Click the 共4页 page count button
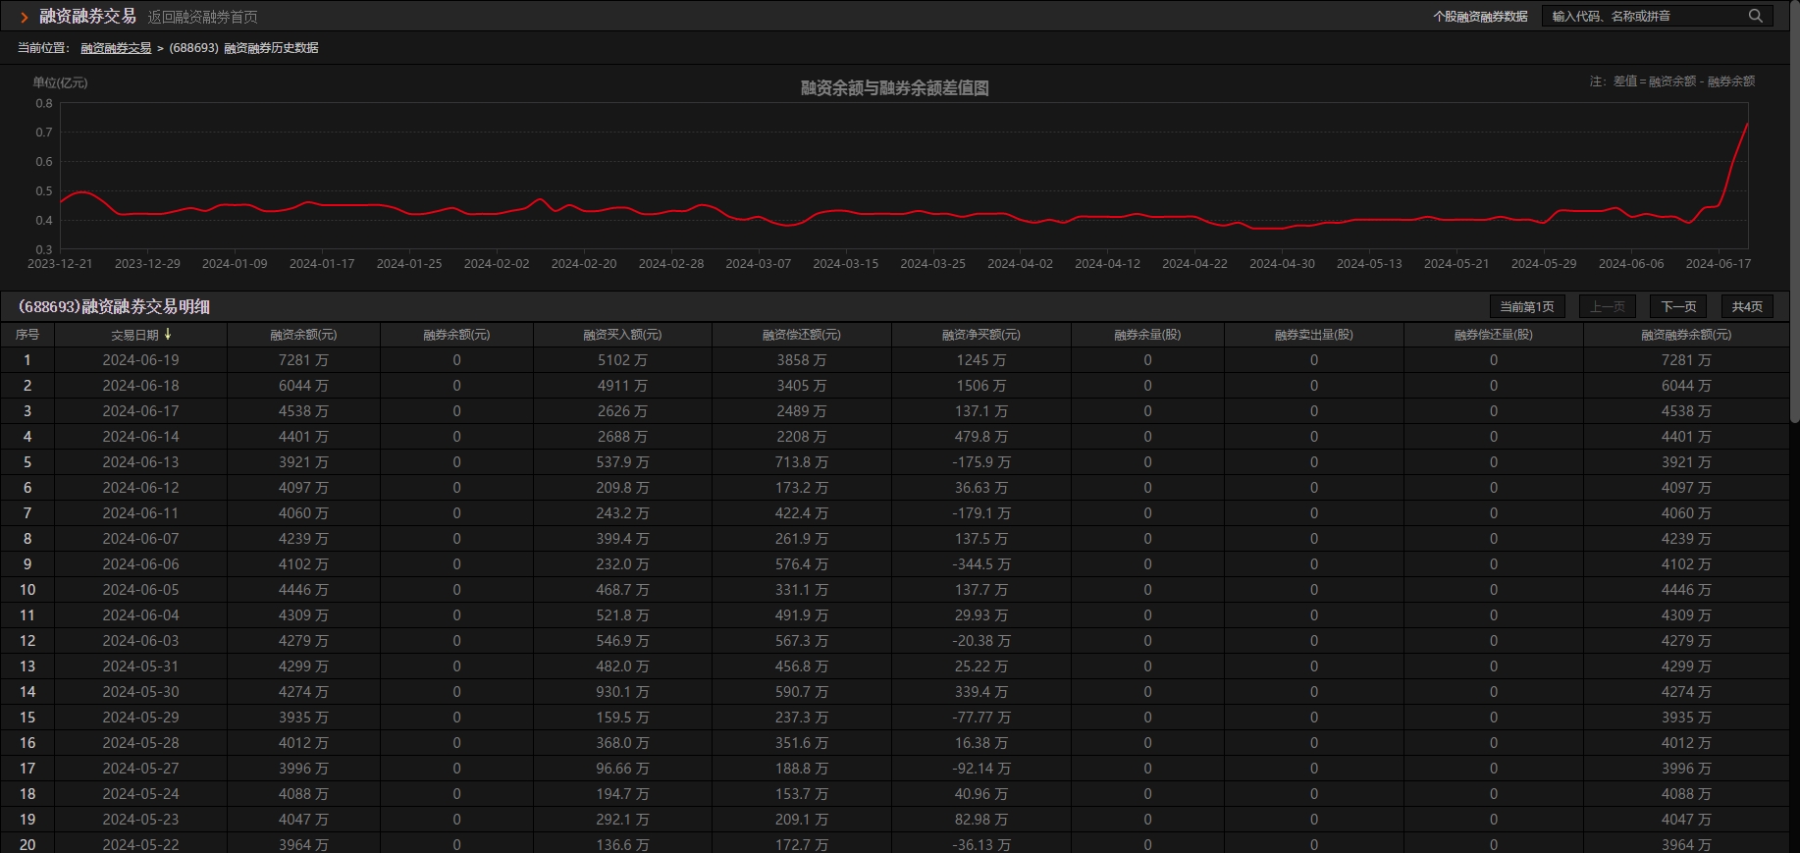Screen dimensions: 1800x853 tap(1747, 306)
